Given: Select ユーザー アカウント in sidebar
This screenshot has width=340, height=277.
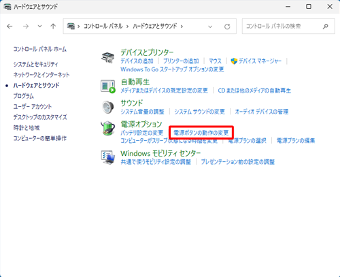Looking at the screenshot, I should [x=33, y=106].
